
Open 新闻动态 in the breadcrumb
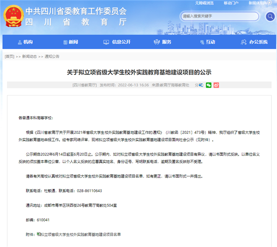coord(30,56)
